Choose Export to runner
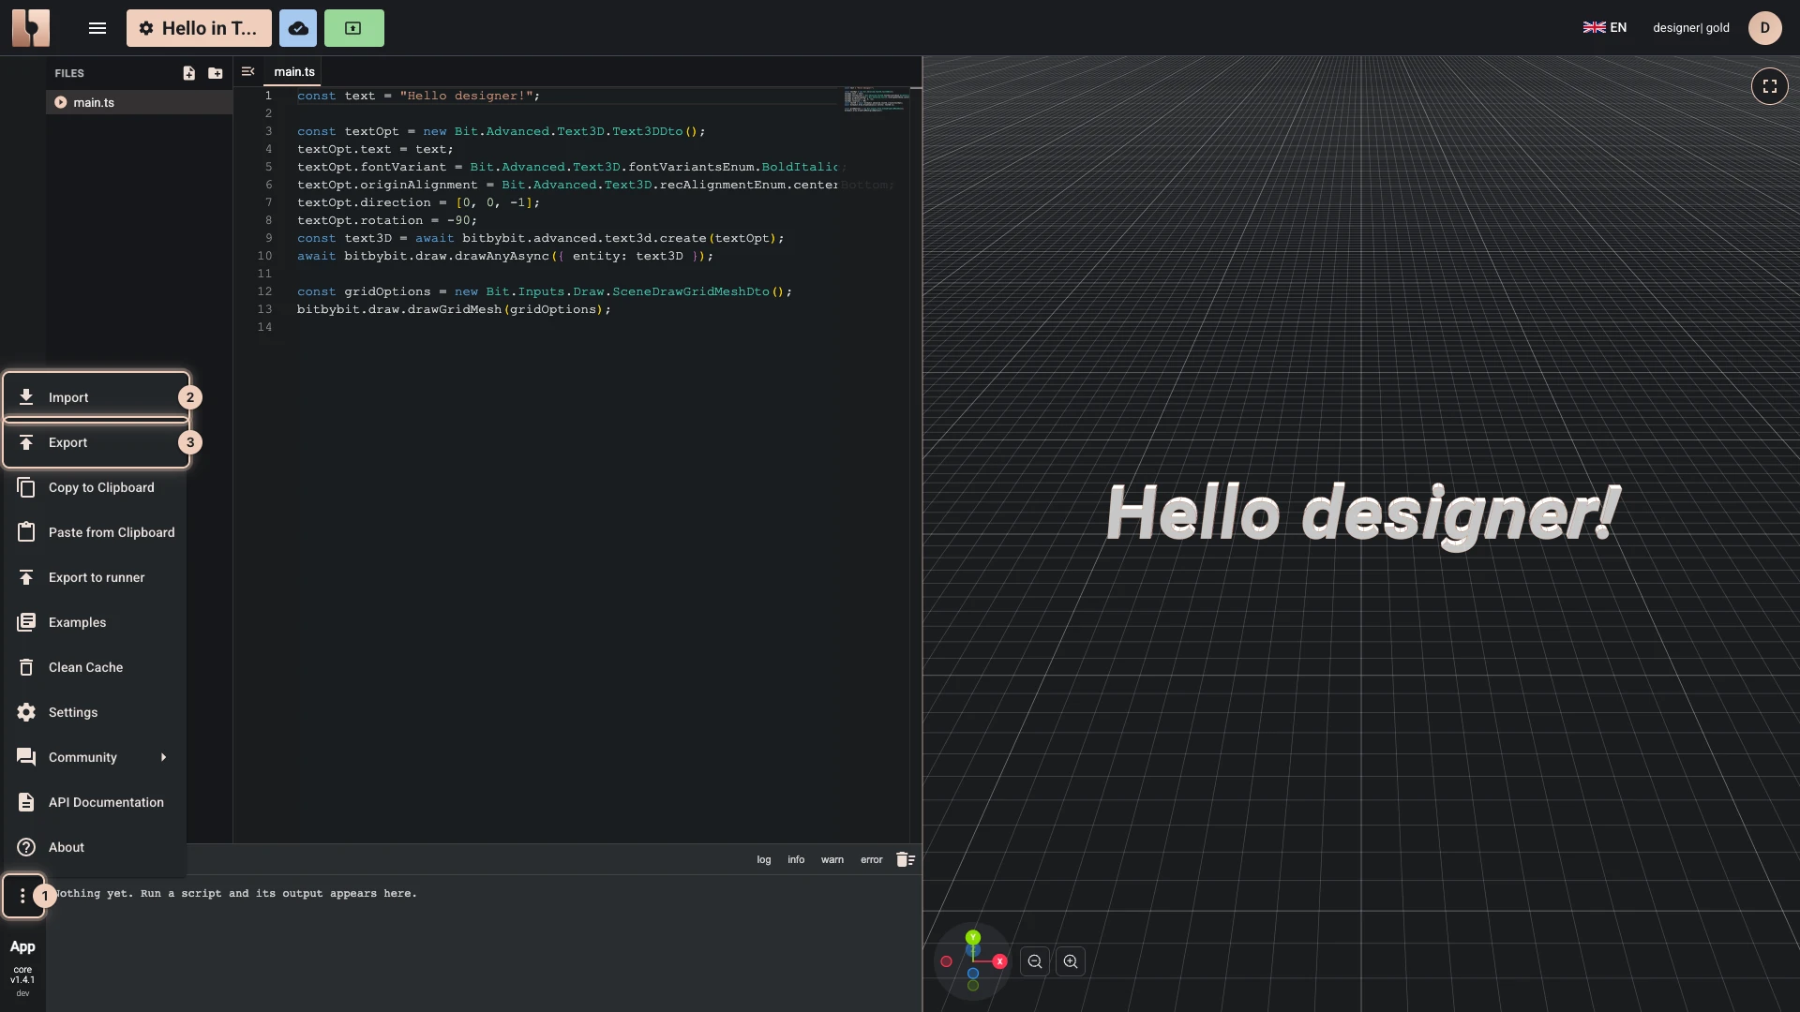1800x1012 pixels. click(x=96, y=577)
